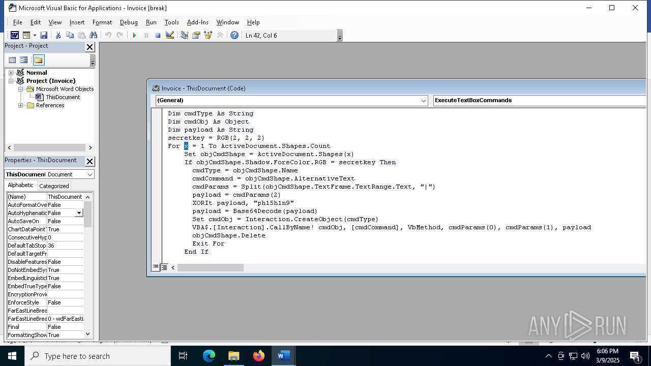Image resolution: width=651 pixels, height=366 pixels.
Task: Expand the Normal project node
Action: pyautogui.click(x=11, y=73)
